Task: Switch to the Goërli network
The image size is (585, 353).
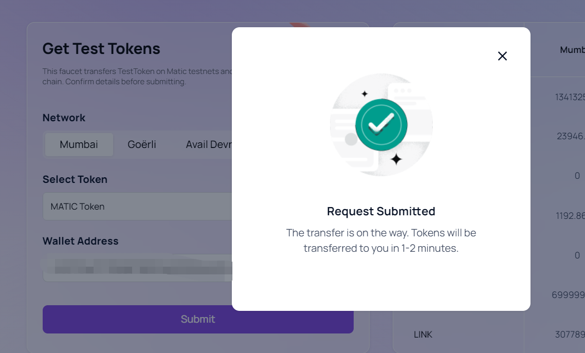Action: pyautogui.click(x=142, y=144)
